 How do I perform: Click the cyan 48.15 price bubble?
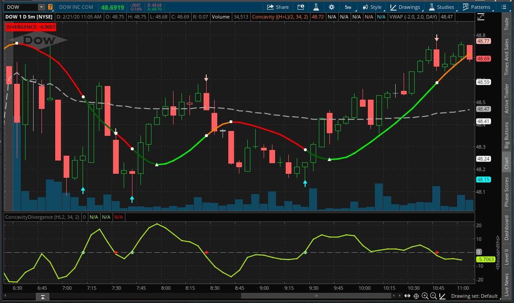(x=483, y=180)
